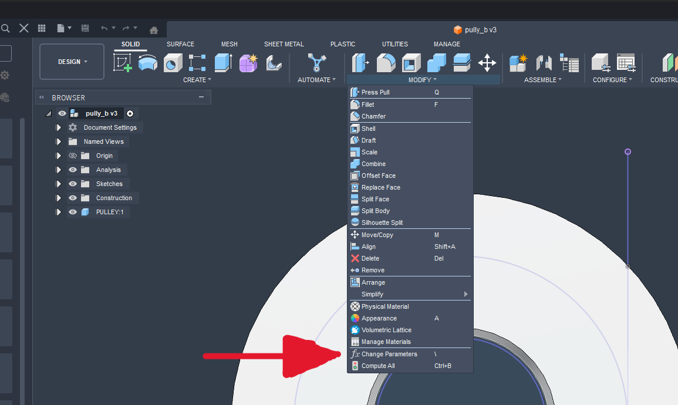The image size is (678, 405).
Task: Select Physical Material menu entry
Action: click(410, 306)
